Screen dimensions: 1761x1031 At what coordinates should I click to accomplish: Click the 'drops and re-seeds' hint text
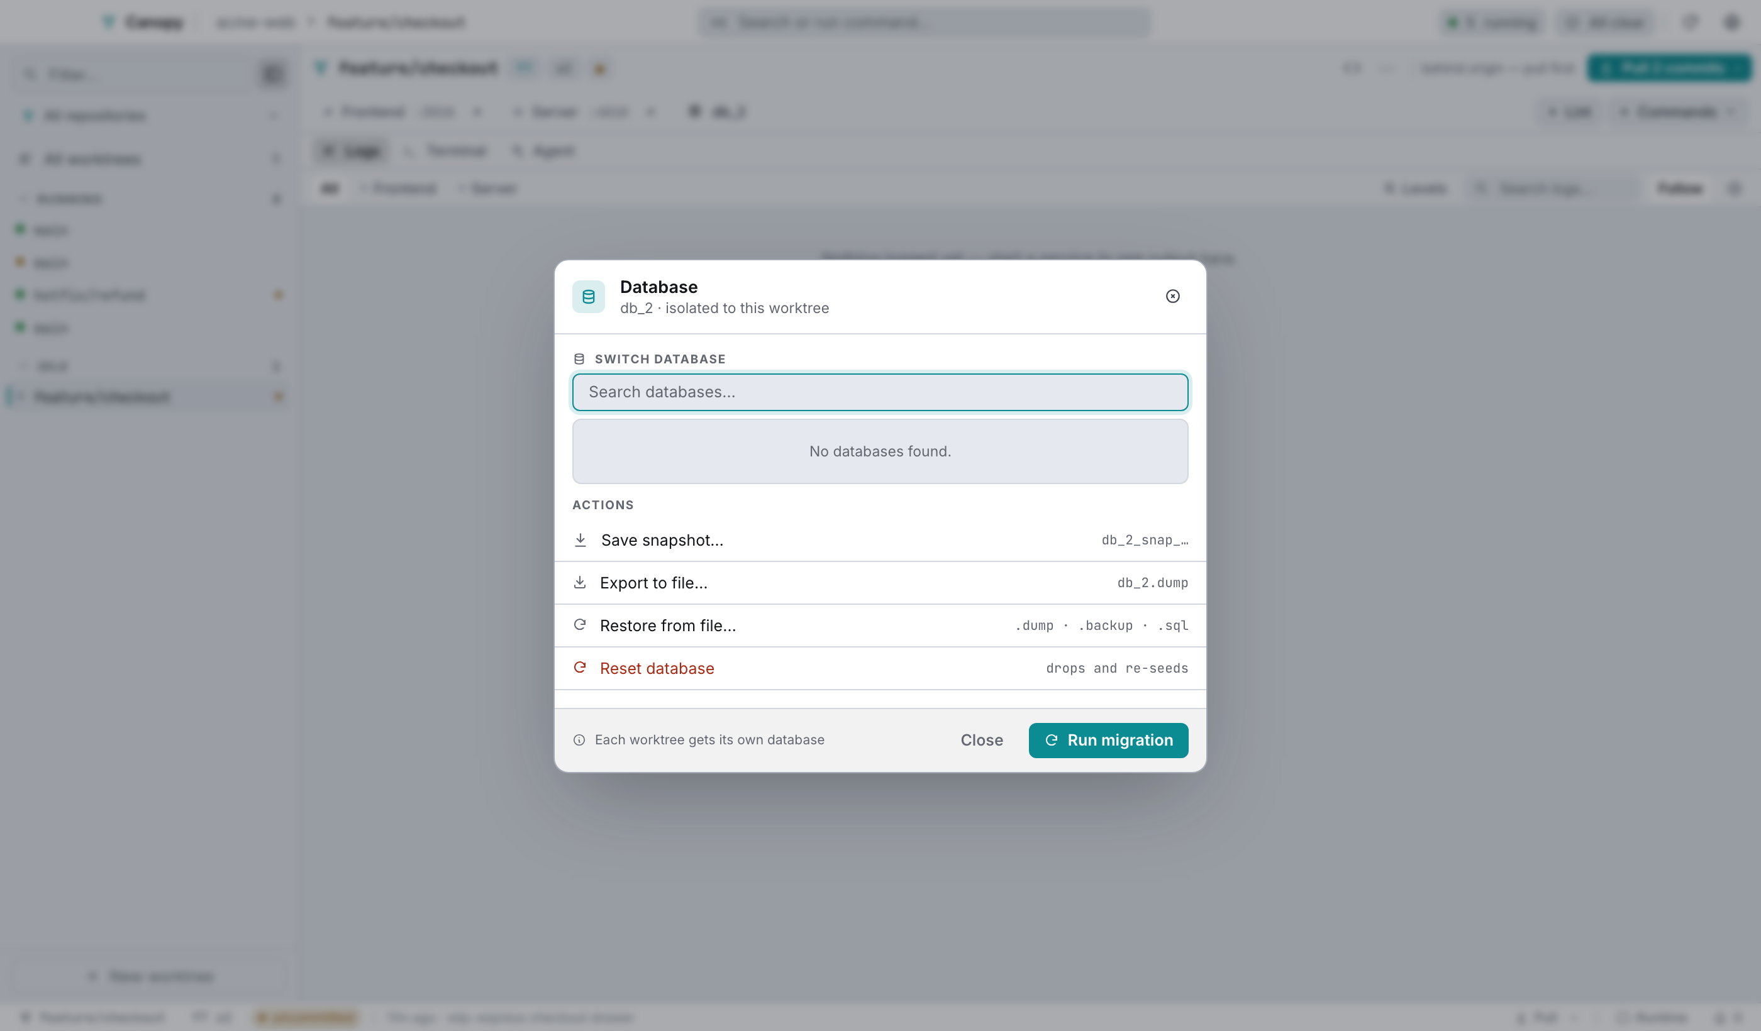click(x=1117, y=668)
